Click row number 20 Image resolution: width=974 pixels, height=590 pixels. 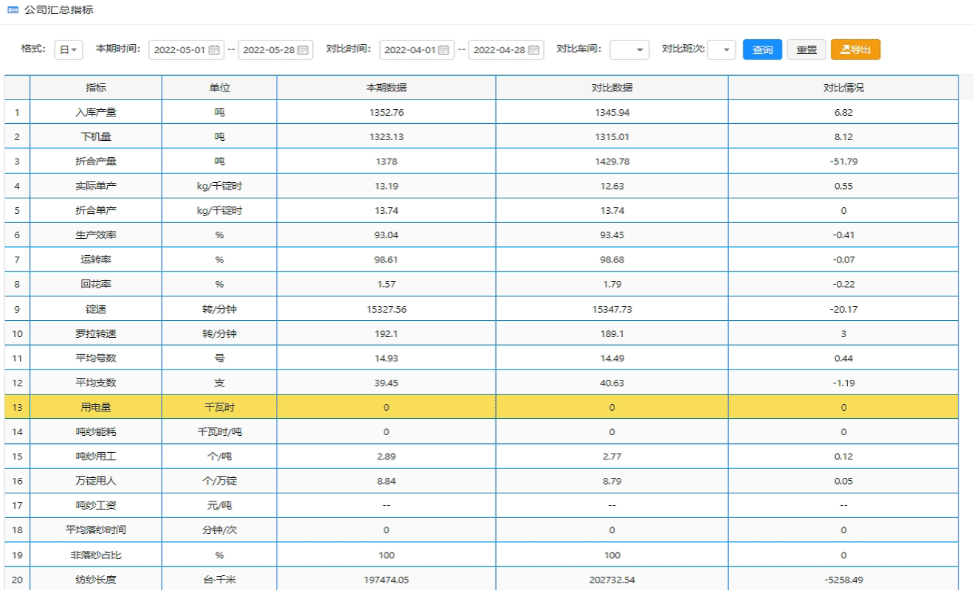18,579
